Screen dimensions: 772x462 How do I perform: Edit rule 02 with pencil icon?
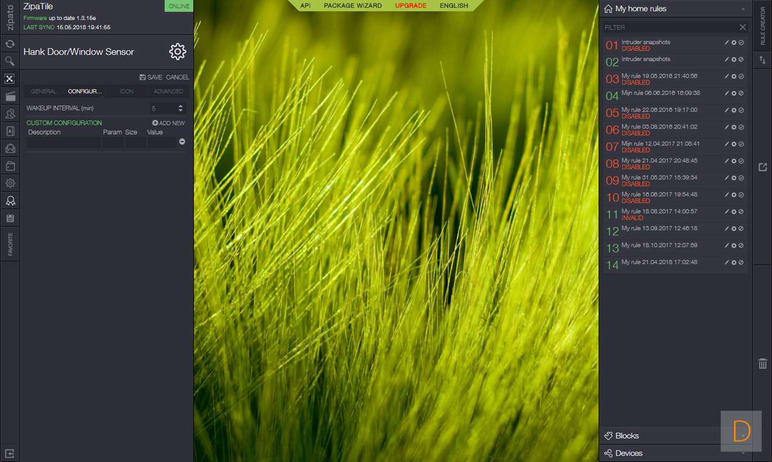click(726, 59)
